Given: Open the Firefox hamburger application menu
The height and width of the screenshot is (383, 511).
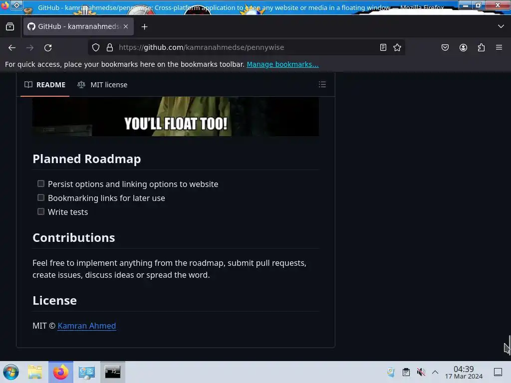Looking at the screenshot, I should point(499,47).
